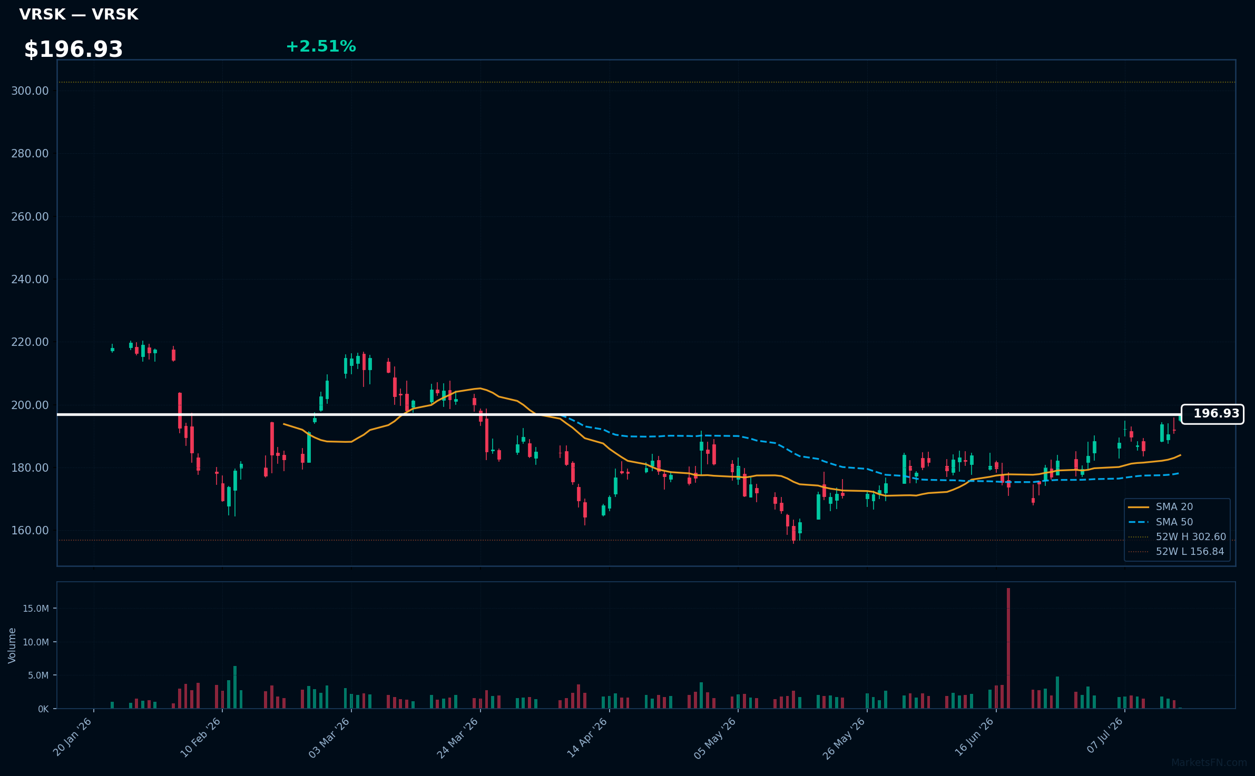Click the 03 Mar '26 date label
This screenshot has width=1255, height=776.
coord(329,738)
